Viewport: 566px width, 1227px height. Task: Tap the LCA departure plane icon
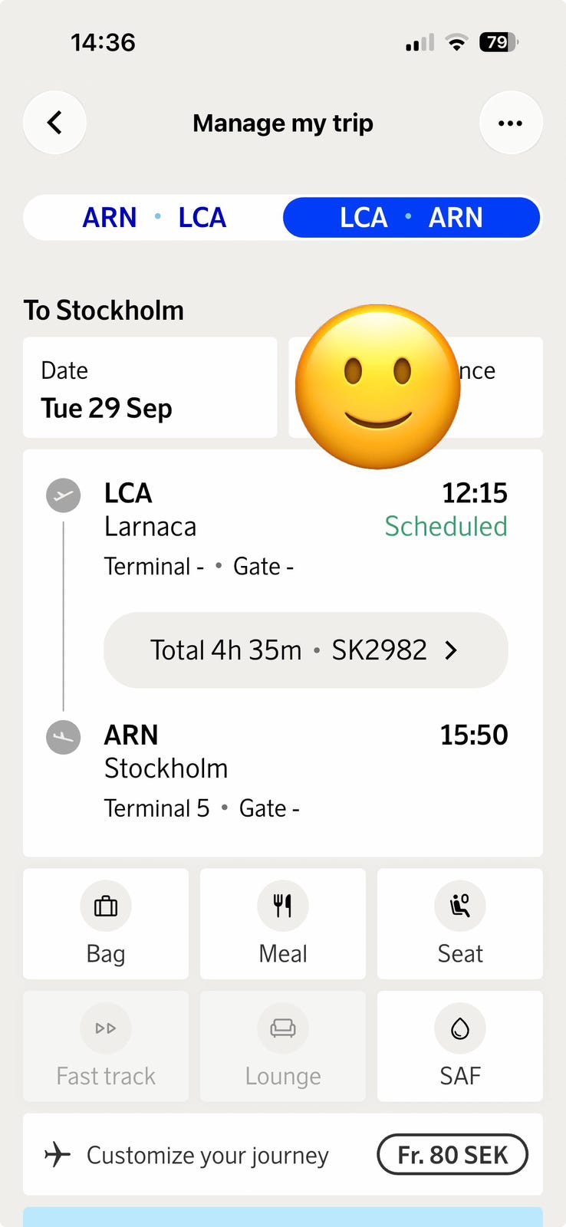pyautogui.click(x=64, y=495)
